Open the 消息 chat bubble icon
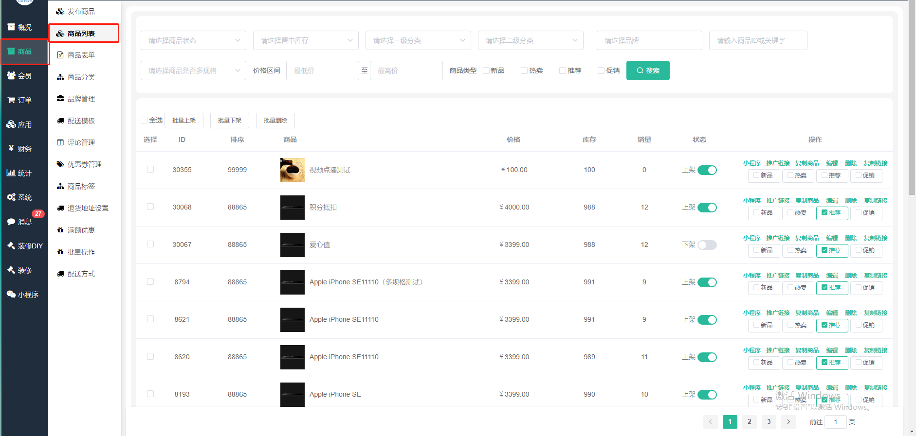This screenshot has height=436, width=916. pyautogui.click(x=11, y=221)
